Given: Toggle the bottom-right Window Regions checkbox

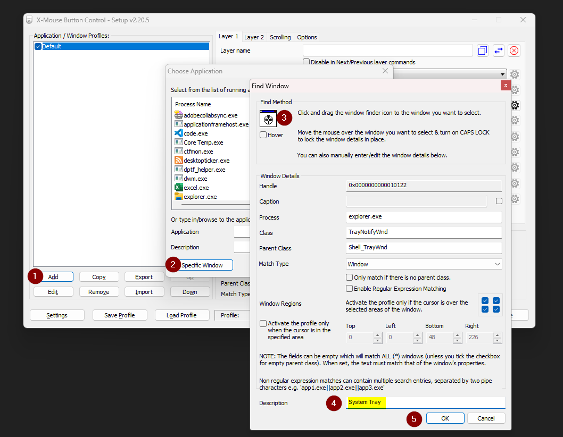Looking at the screenshot, I should coord(496,309).
